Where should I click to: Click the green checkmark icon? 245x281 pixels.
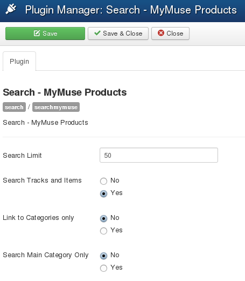click(x=97, y=33)
